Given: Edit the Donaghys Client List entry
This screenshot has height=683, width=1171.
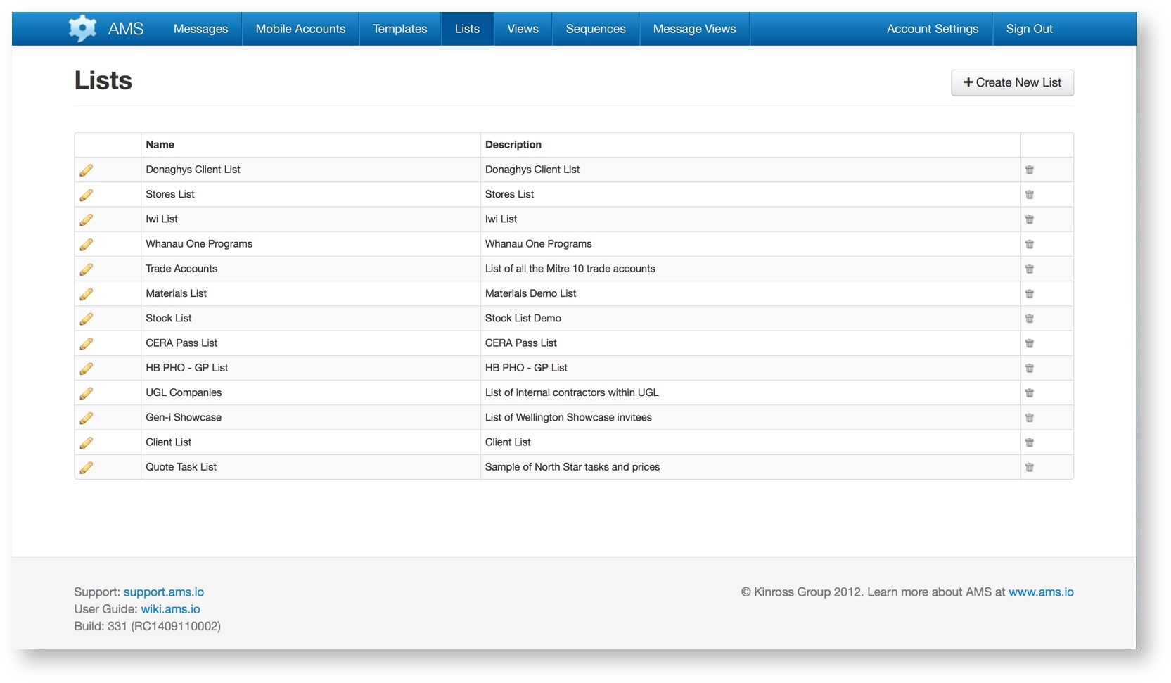Looking at the screenshot, I should (87, 170).
